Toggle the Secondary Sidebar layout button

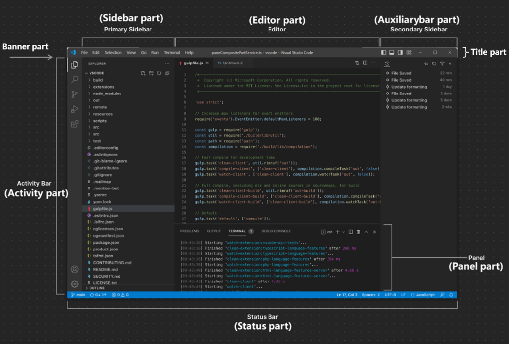[400, 52]
